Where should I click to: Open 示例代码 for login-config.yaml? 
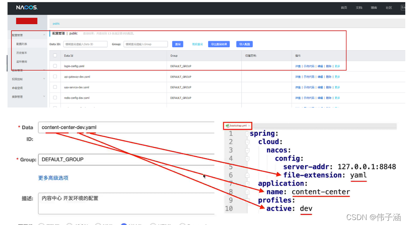click(x=309, y=66)
